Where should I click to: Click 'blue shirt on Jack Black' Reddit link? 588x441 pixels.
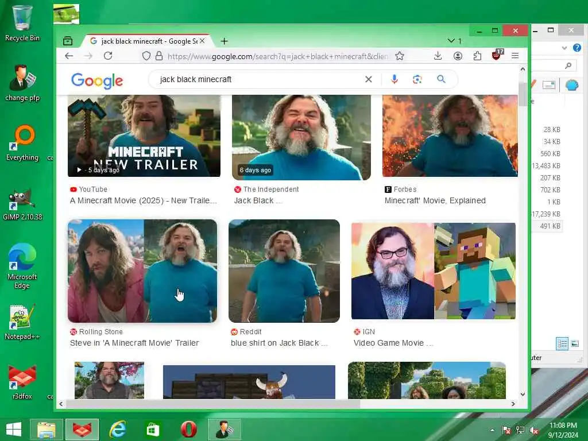[279, 343]
